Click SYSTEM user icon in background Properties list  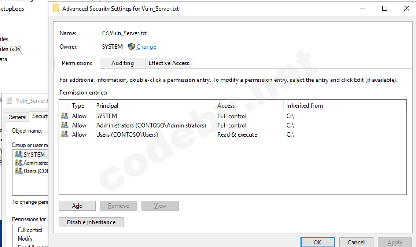18,154
